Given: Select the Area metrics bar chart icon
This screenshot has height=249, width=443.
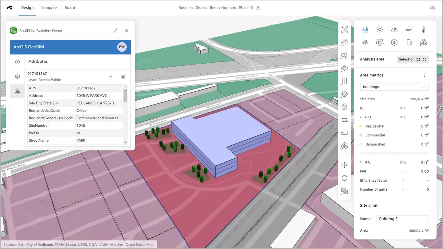Looking at the screenshot, I should pyautogui.click(x=365, y=30).
